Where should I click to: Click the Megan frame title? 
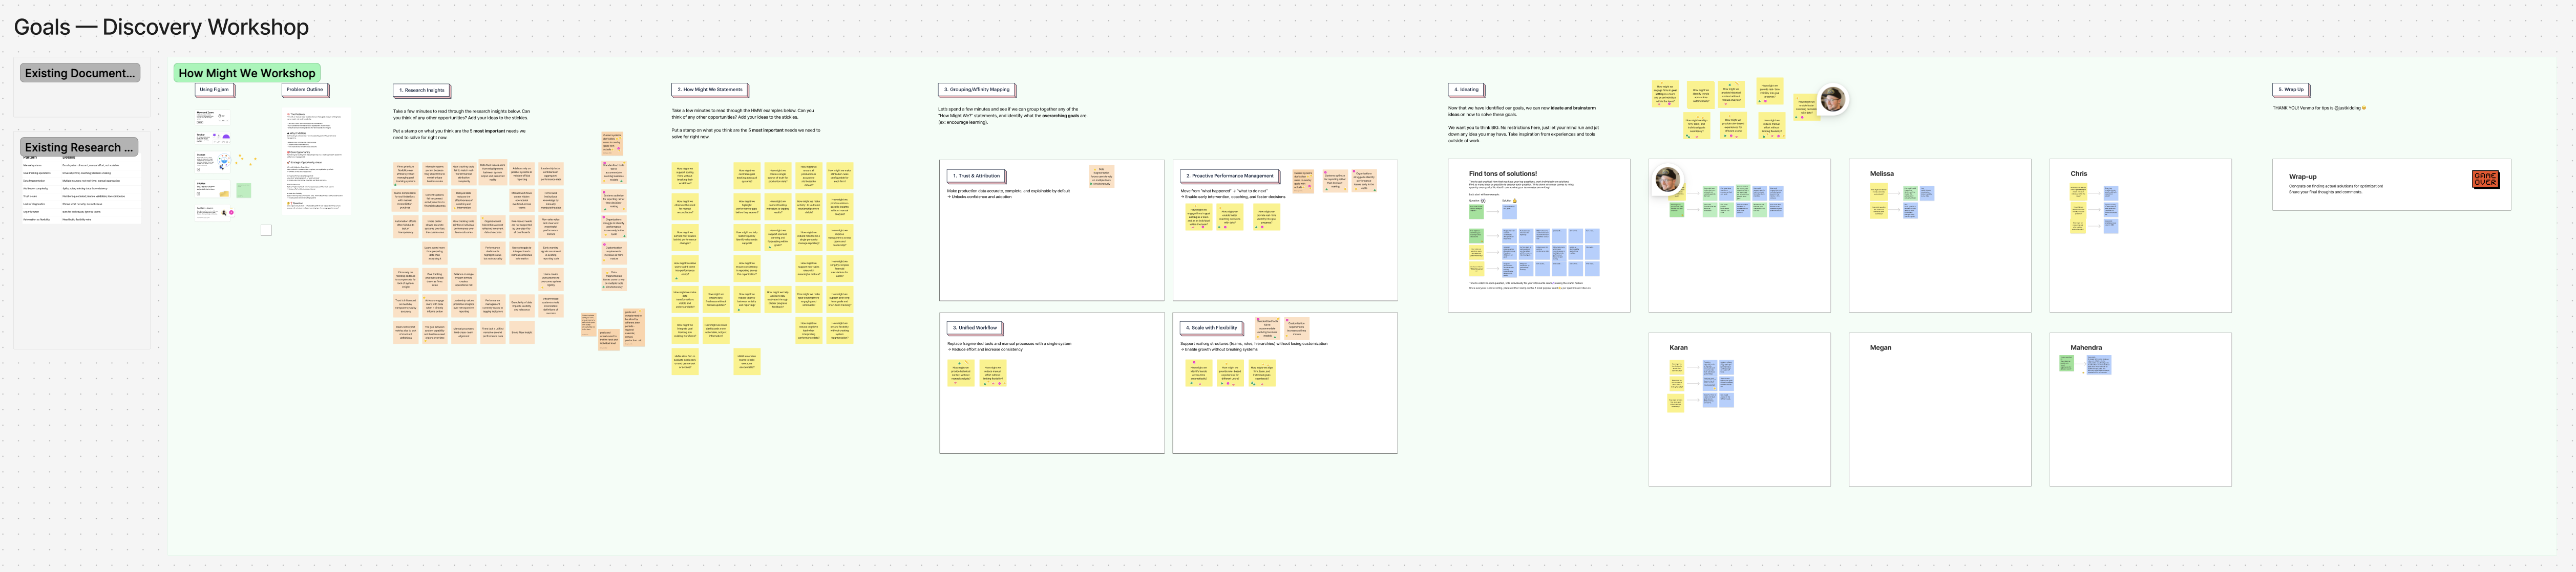point(1880,347)
